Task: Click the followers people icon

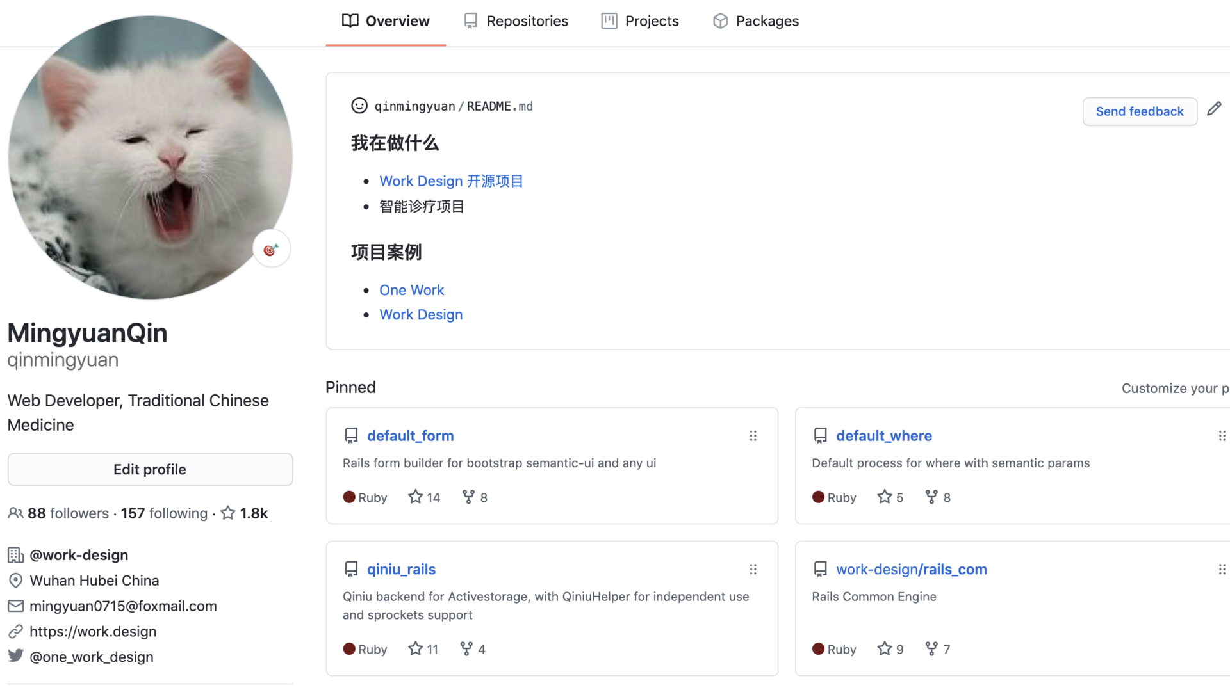Action: point(15,513)
